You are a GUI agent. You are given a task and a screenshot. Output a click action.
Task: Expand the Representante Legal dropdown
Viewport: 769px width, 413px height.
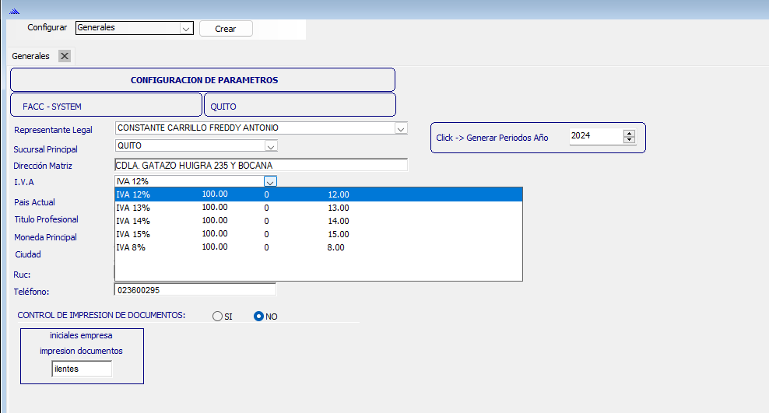click(x=401, y=128)
